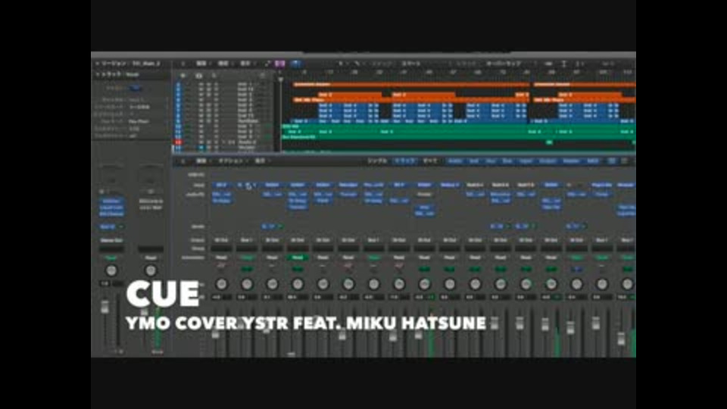The width and height of the screenshot is (727, 409).
Task: Toggle the Audio channel filter button
Action: pos(455,161)
